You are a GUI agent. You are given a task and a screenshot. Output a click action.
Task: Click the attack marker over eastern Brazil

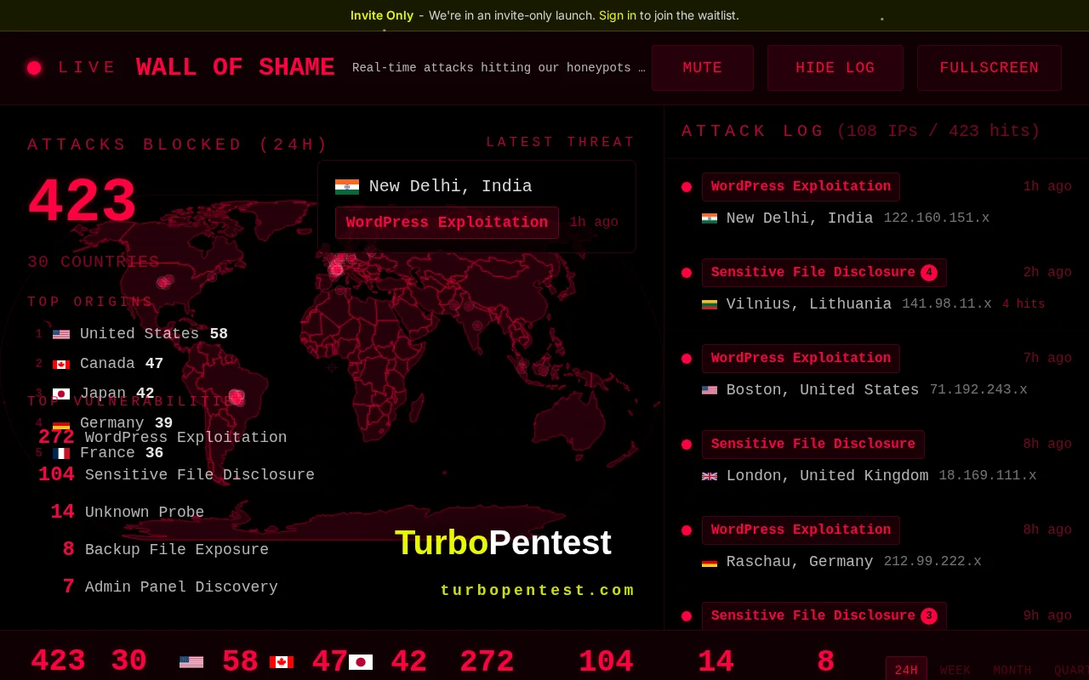pyautogui.click(x=237, y=396)
